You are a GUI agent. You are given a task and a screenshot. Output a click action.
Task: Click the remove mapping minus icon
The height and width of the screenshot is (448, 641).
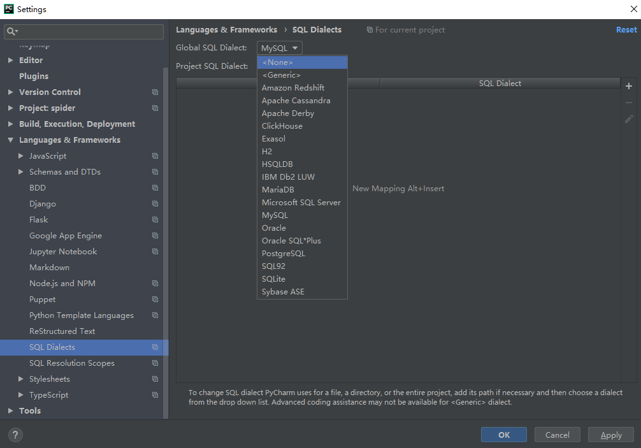[x=629, y=103]
